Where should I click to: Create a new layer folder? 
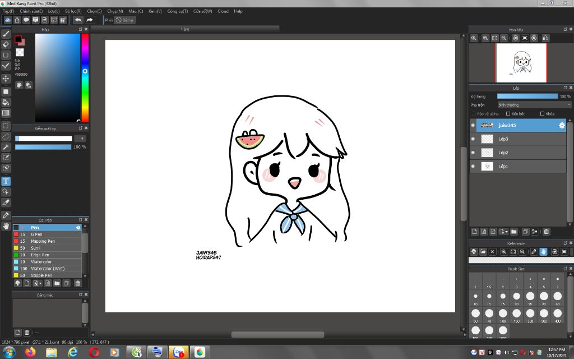click(x=514, y=232)
